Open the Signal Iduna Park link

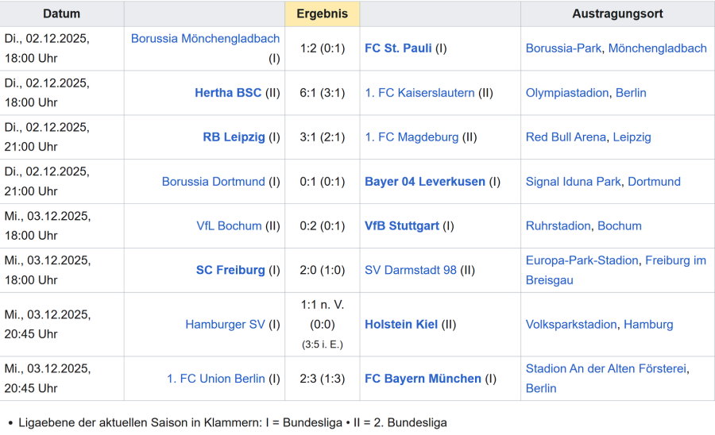(x=573, y=181)
